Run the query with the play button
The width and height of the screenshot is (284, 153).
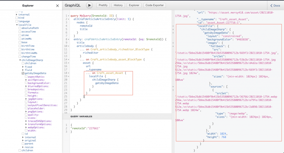pos(89,5)
